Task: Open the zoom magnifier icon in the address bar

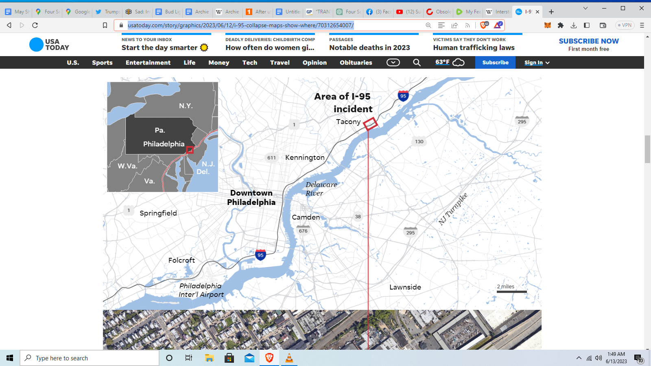Action: (428, 25)
